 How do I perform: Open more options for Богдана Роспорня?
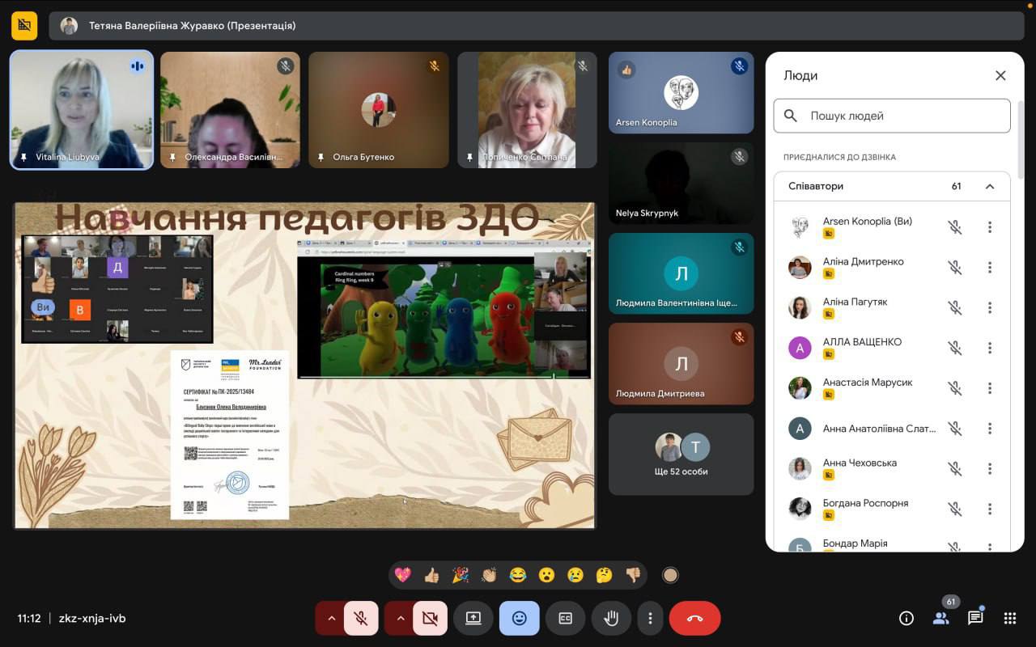(x=989, y=510)
